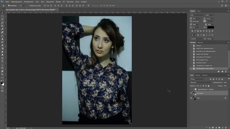Open the Изображение menu
This screenshot has width=230, height=129.
(x=29, y=2)
